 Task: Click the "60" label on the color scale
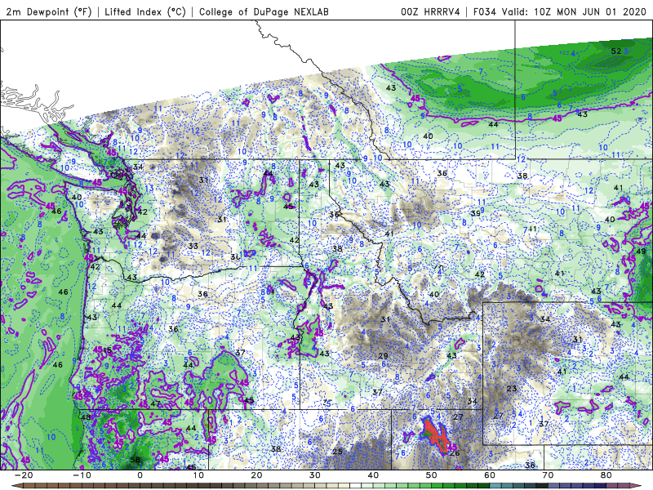[x=490, y=475]
